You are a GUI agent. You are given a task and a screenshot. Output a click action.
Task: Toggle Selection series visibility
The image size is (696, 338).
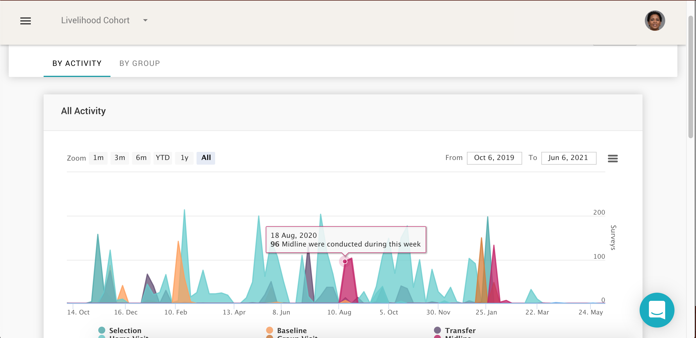125,330
